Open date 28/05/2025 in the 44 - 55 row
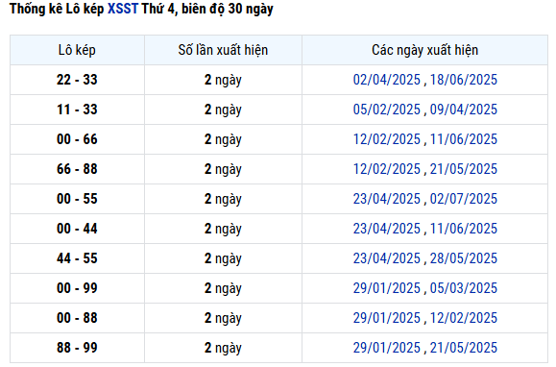The image size is (556, 367). [464, 258]
